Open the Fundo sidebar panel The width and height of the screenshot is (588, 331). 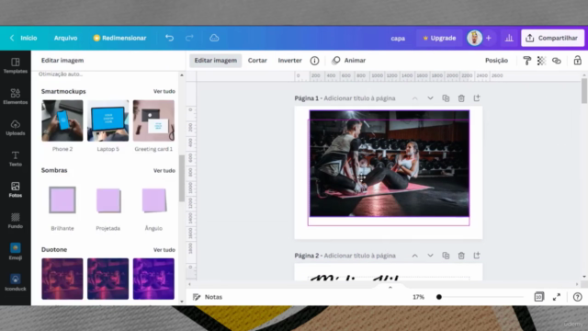click(16, 221)
